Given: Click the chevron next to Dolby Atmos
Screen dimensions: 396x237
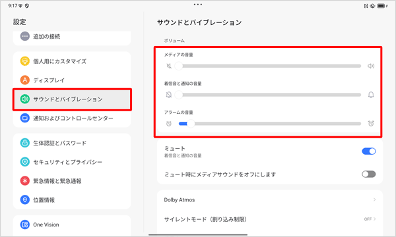Looking at the screenshot, I should click(374, 199).
